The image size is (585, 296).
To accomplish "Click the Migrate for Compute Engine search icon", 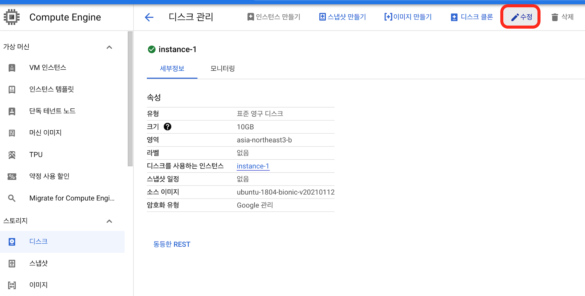I will (x=12, y=198).
